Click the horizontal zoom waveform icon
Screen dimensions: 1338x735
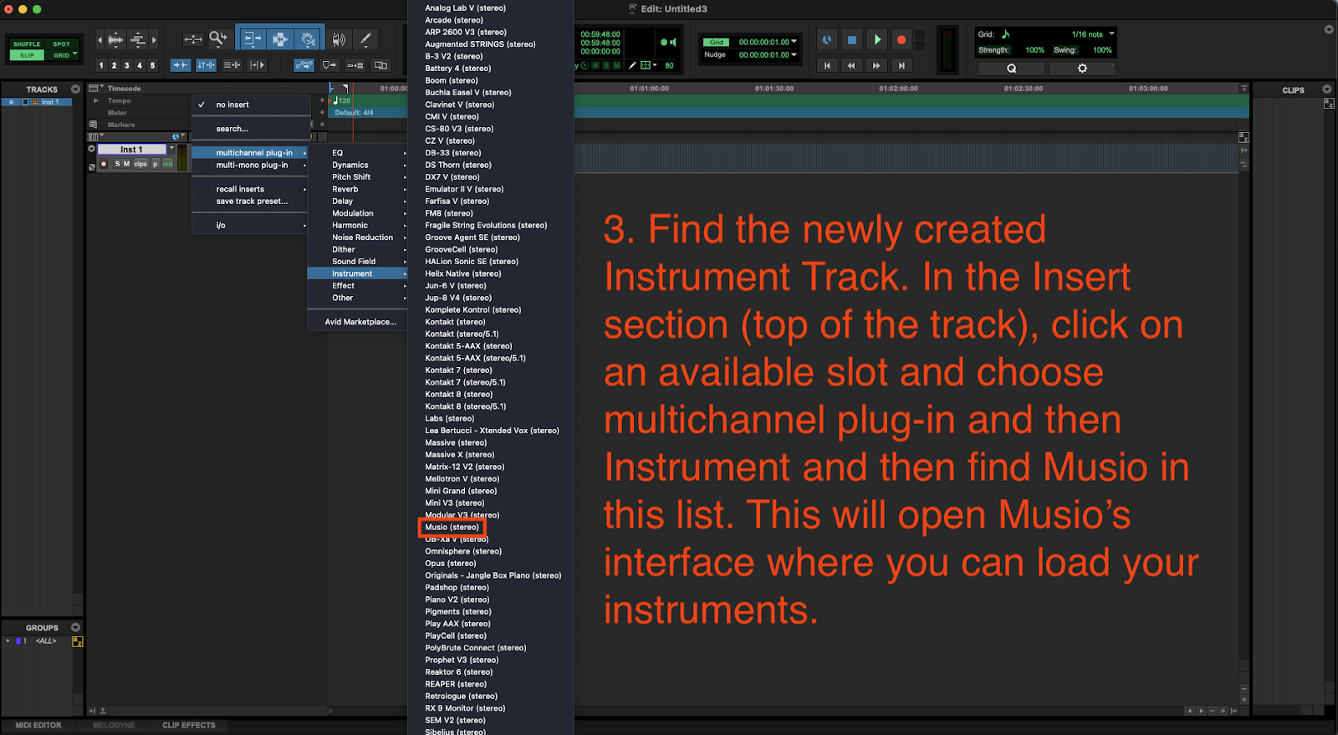tap(115, 39)
